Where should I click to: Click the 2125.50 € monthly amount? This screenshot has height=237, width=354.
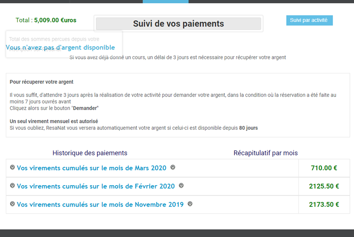click(324, 186)
